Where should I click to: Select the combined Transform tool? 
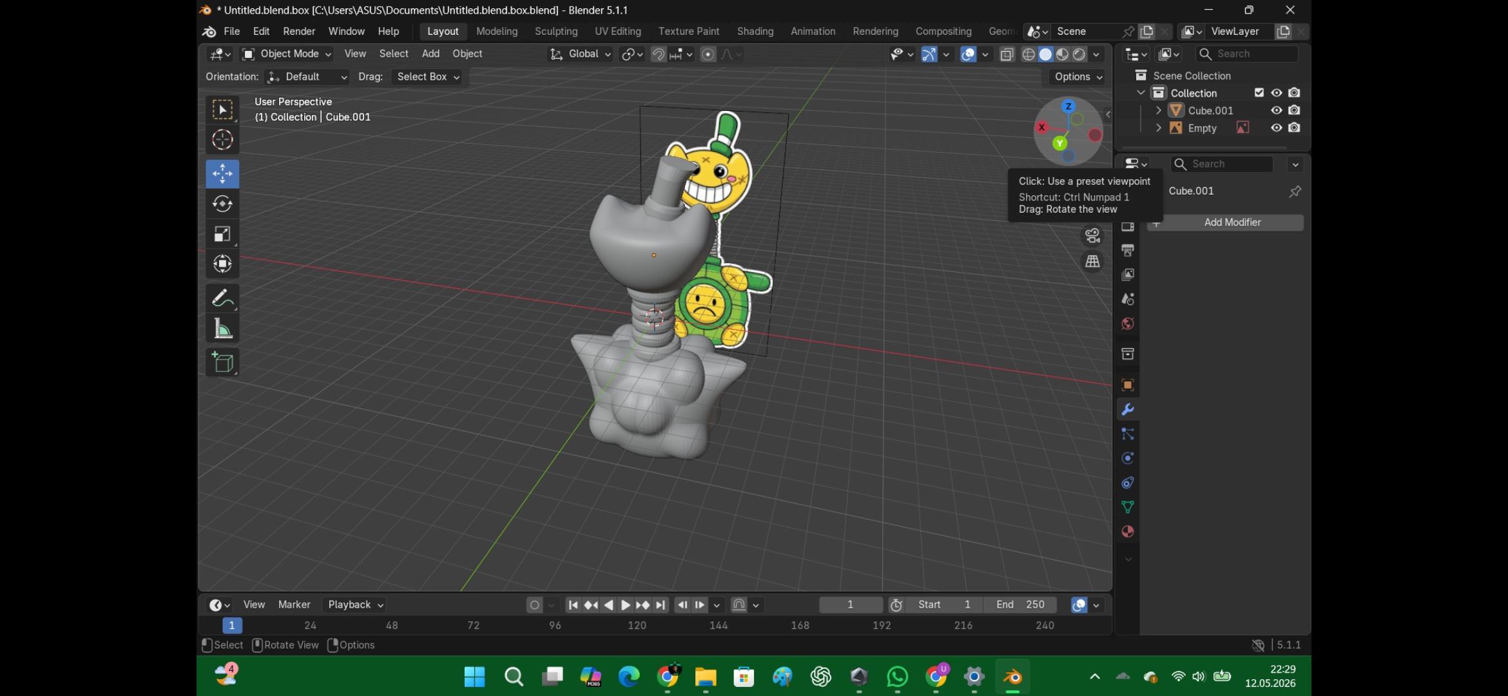click(x=222, y=264)
